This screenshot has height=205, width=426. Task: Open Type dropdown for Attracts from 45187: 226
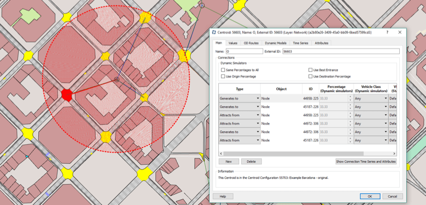click(239, 140)
